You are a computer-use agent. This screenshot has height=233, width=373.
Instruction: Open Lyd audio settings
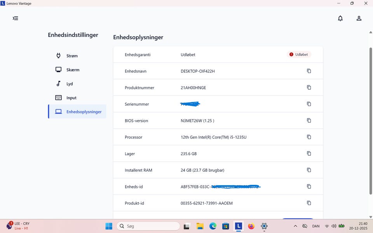(77, 84)
